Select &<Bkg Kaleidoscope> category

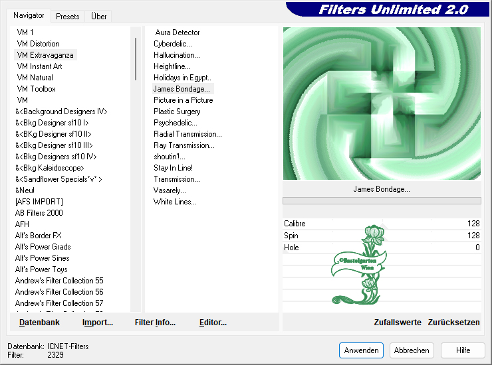coord(50,168)
